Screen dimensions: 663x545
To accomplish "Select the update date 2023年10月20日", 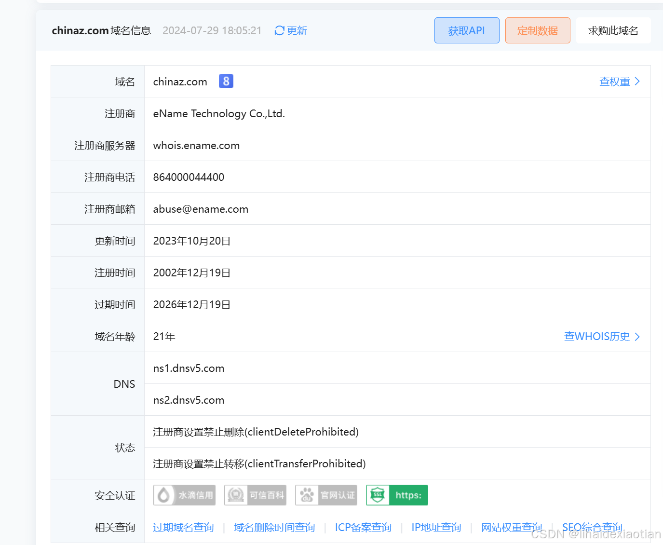I will (192, 241).
